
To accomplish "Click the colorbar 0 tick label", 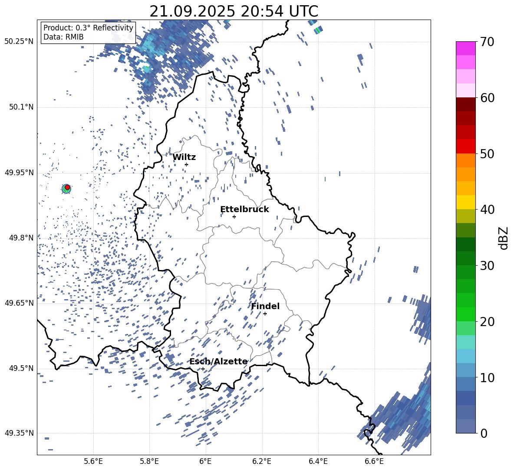I will pyautogui.click(x=484, y=433).
